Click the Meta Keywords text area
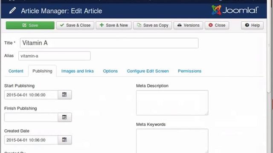Viewport: 273px width, 153px height. [172, 141]
